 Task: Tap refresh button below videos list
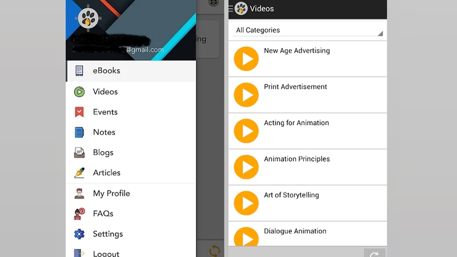click(375, 253)
